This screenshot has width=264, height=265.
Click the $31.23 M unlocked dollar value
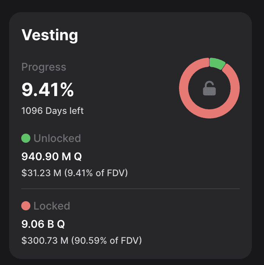[x=41, y=173]
